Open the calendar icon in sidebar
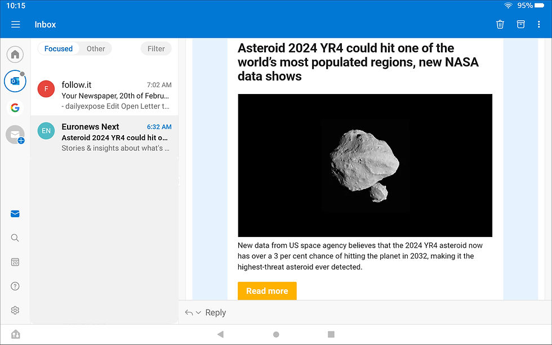Viewport: 552px width, 345px height. pos(15,262)
